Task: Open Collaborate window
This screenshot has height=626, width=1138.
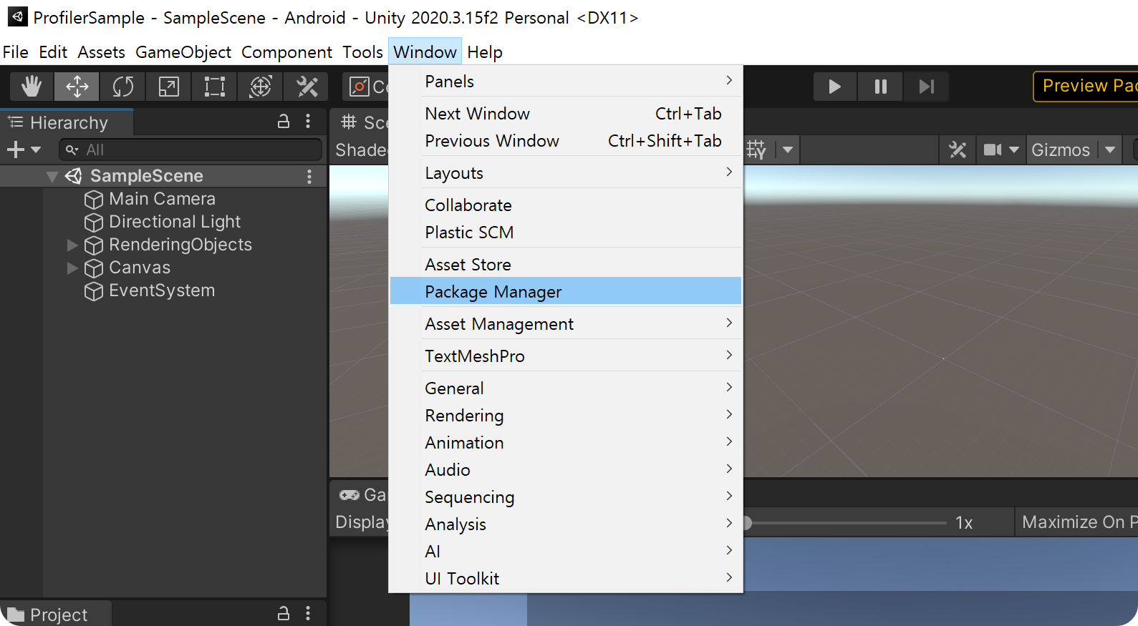Action: pos(566,205)
